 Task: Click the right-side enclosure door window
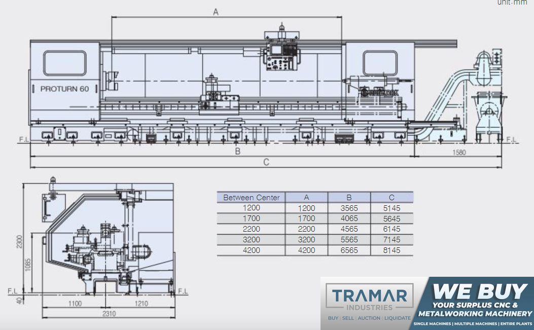tap(379, 63)
